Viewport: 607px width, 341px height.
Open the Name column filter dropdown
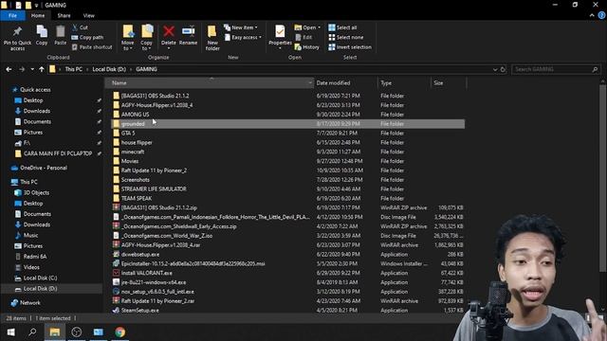(x=310, y=82)
